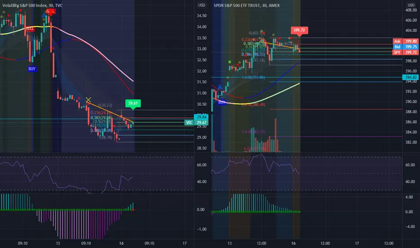Click the 4.00 histogram axis value

point(409,197)
